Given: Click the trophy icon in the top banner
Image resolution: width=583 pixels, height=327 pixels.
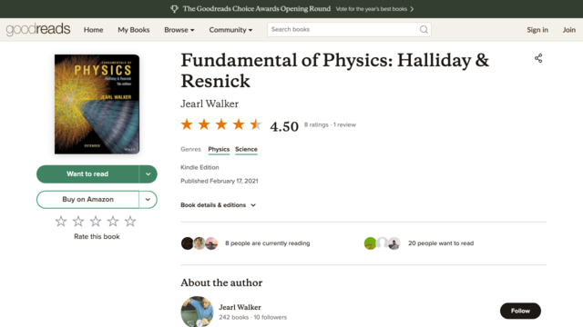Looking at the screenshot, I should 174,9.
